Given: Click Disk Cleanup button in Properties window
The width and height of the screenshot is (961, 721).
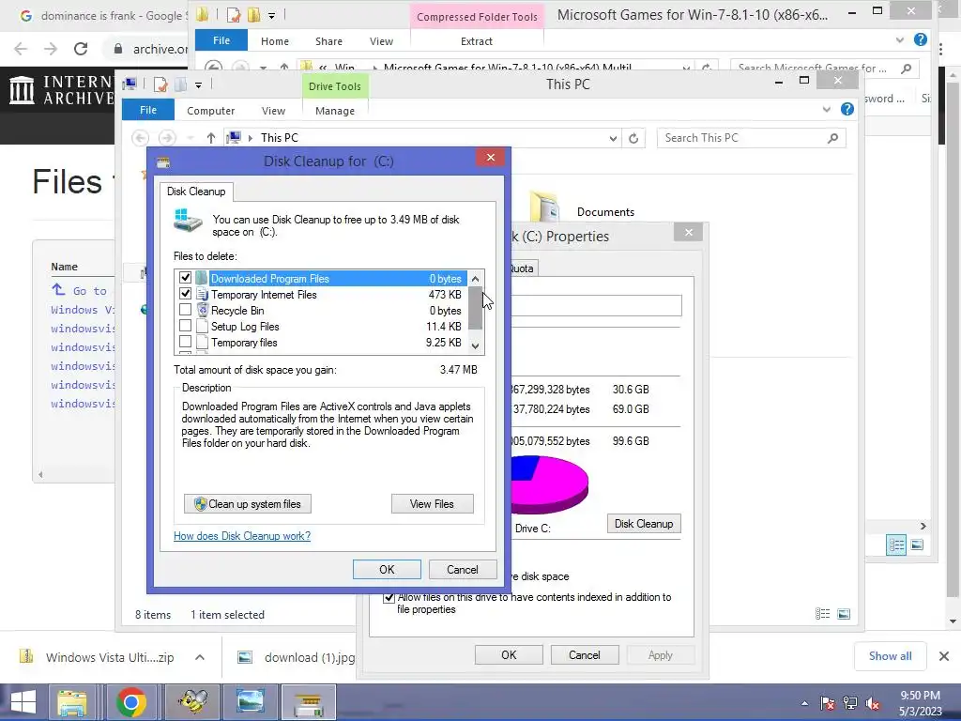Looking at the screenshot, I should (644, 524).
